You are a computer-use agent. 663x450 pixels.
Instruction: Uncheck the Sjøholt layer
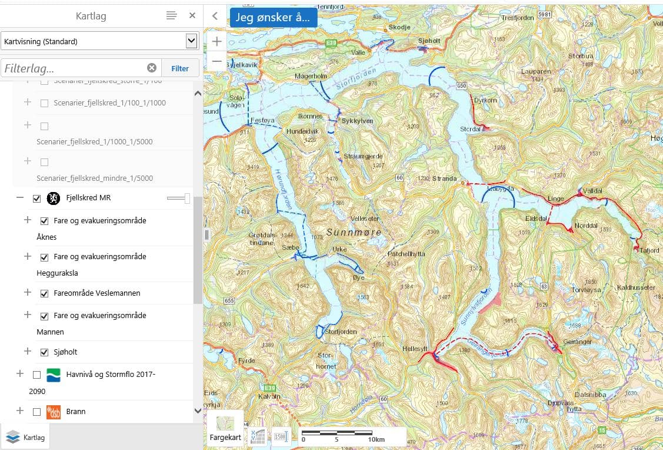tap(44, 352)
